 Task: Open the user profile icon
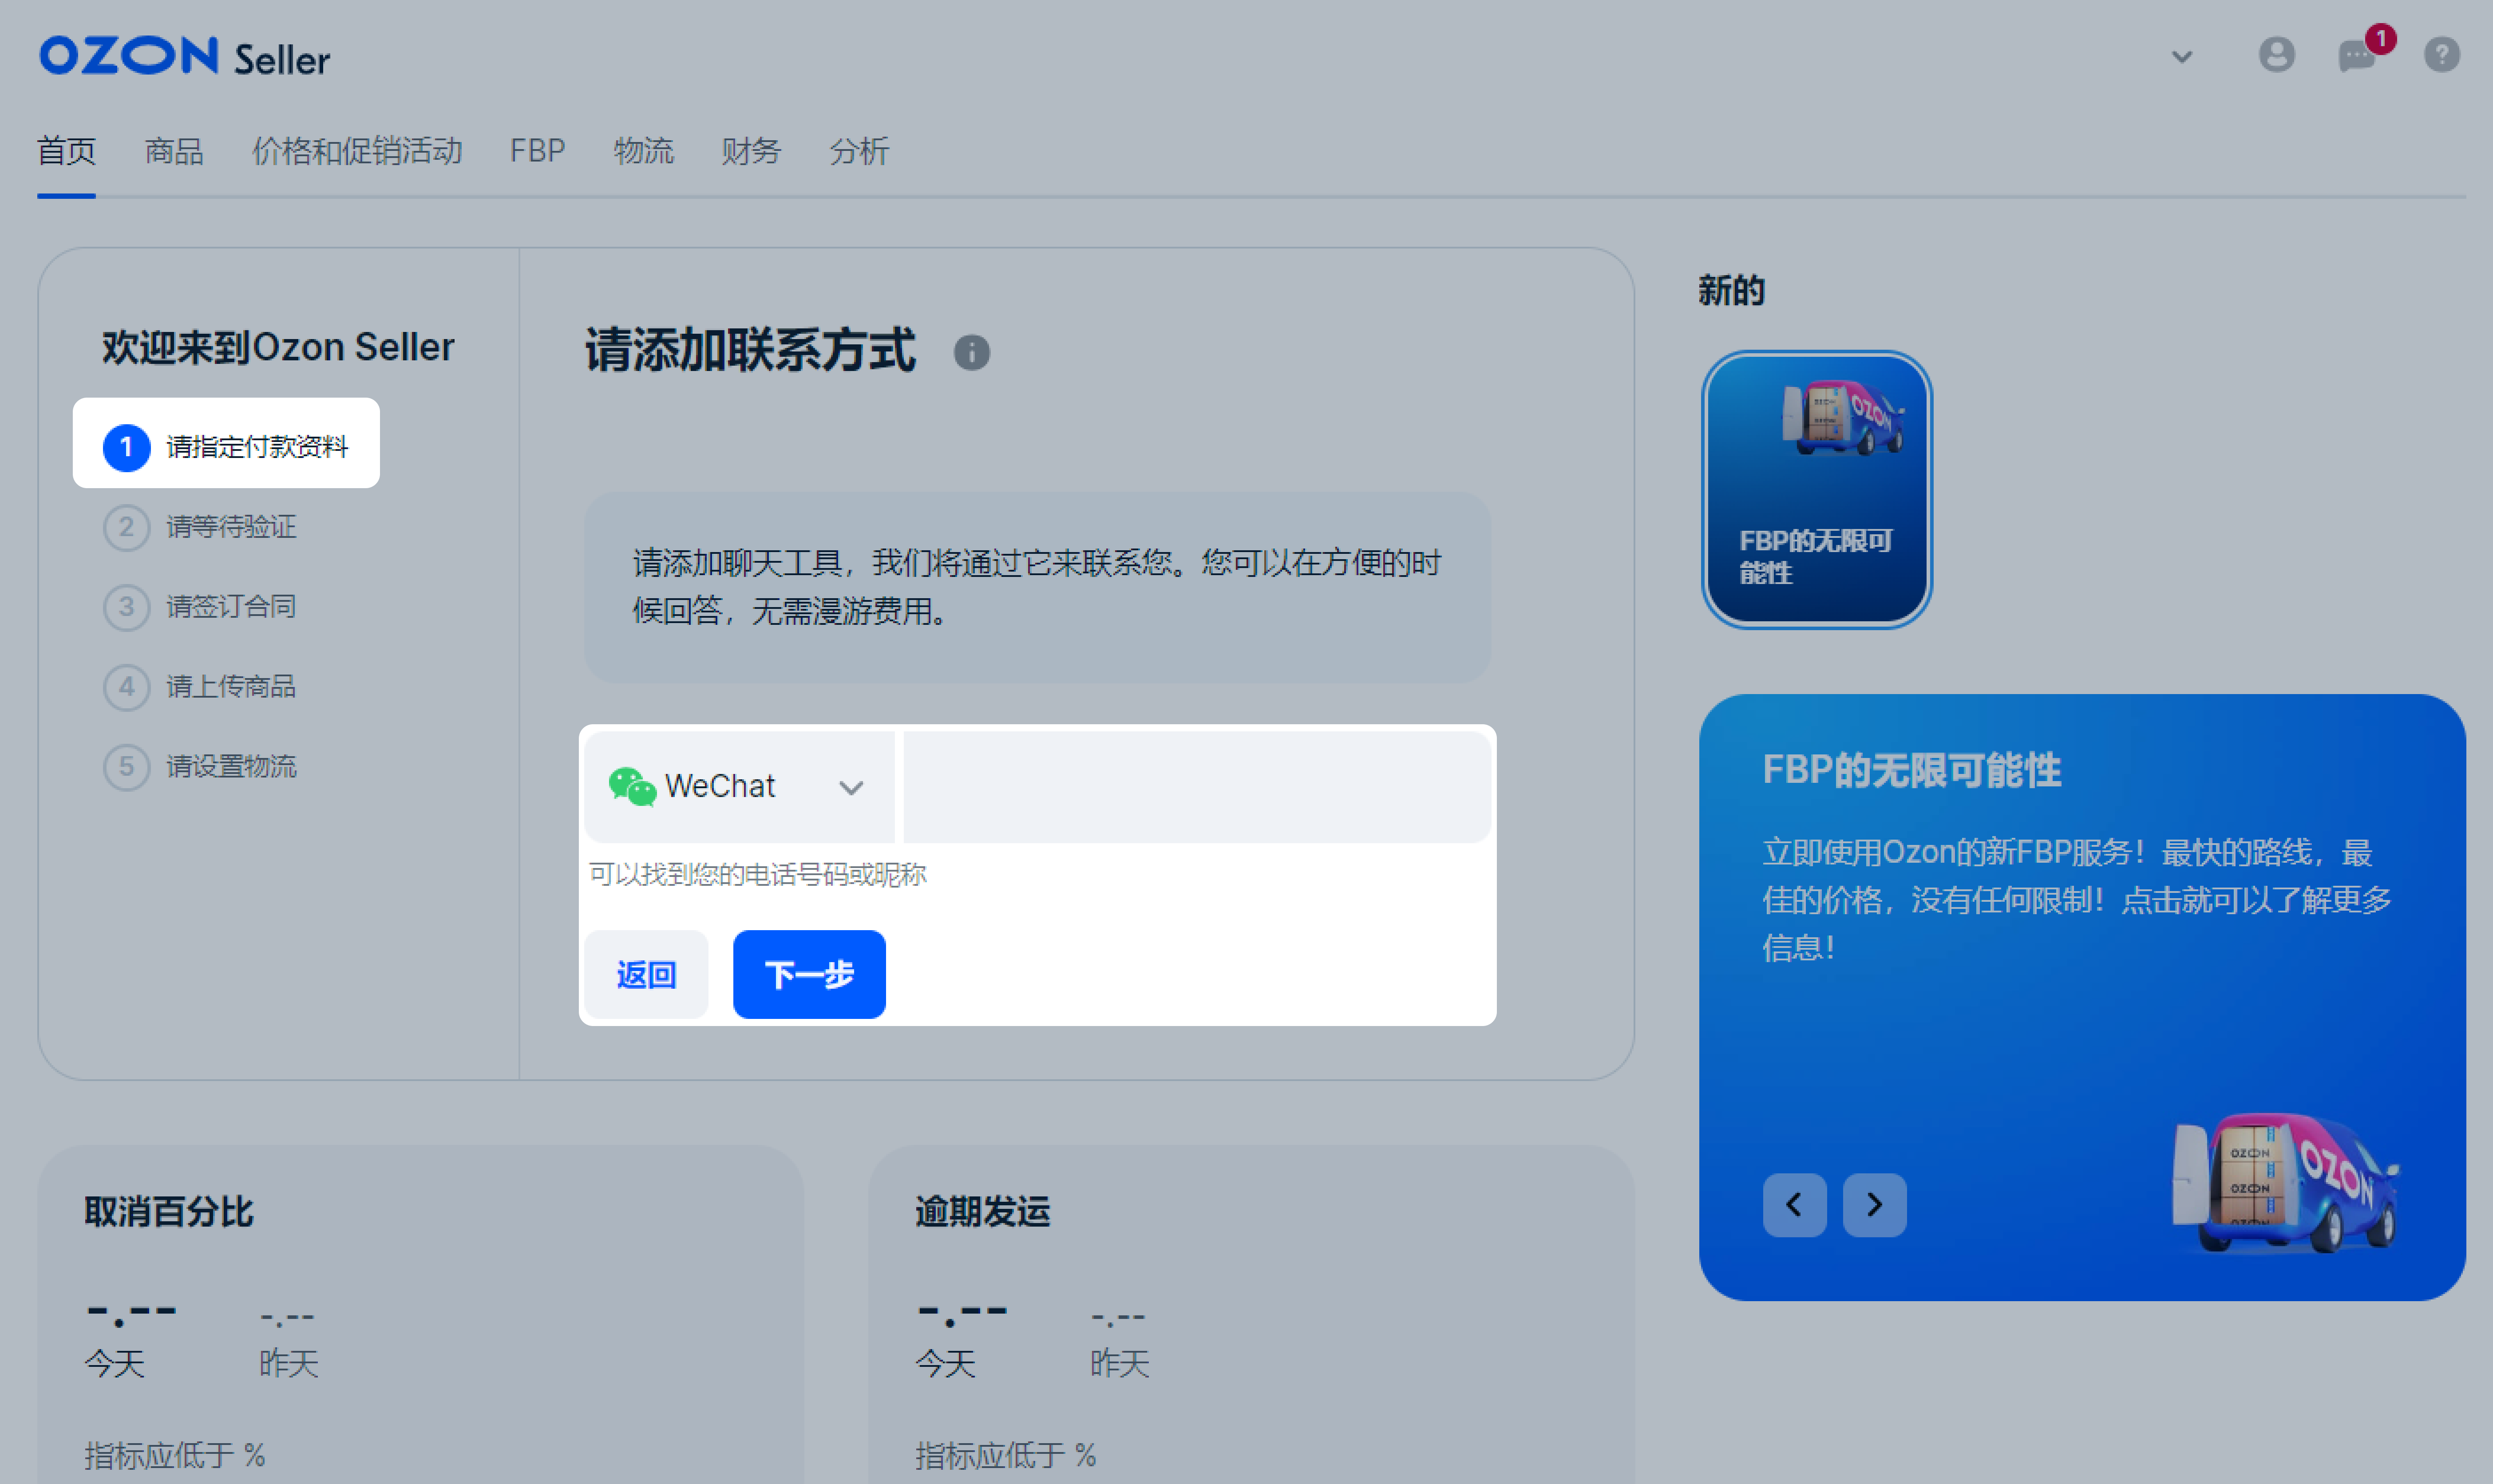(2277, 55)
